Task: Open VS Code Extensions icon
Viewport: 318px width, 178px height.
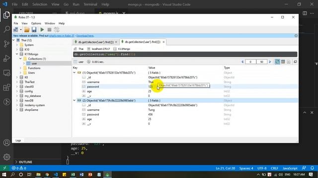Action: pos(6,88)
